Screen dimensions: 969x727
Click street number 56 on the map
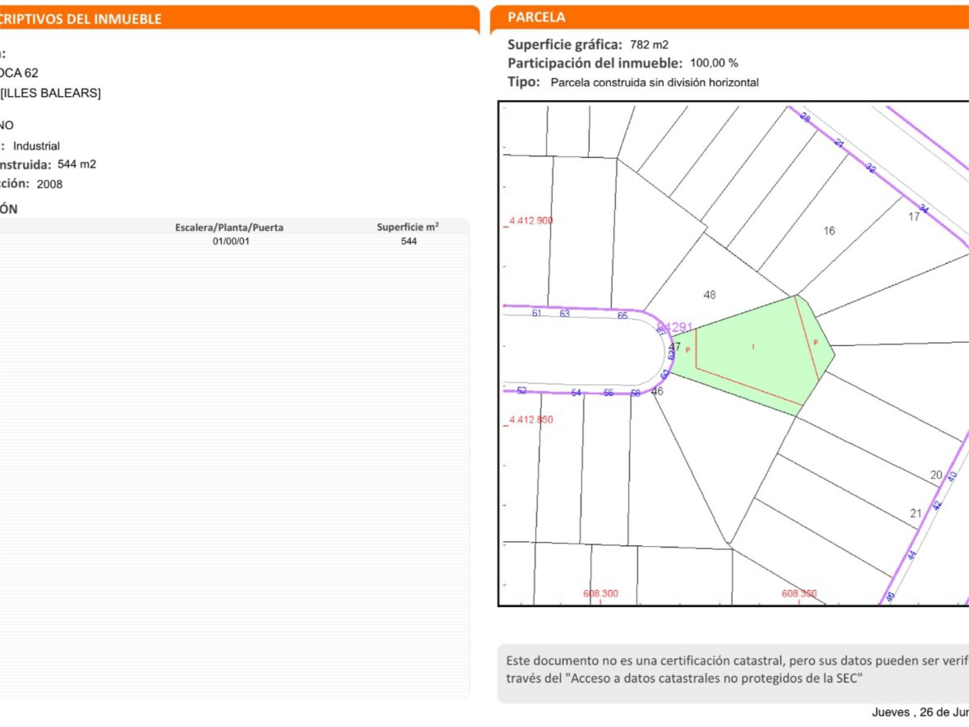608,393
